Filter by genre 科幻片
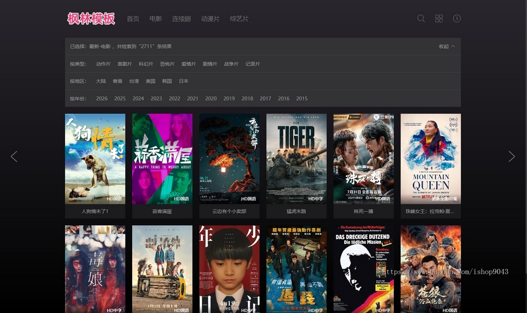Screen dimensions: 527x313 (x=146, y=64)
